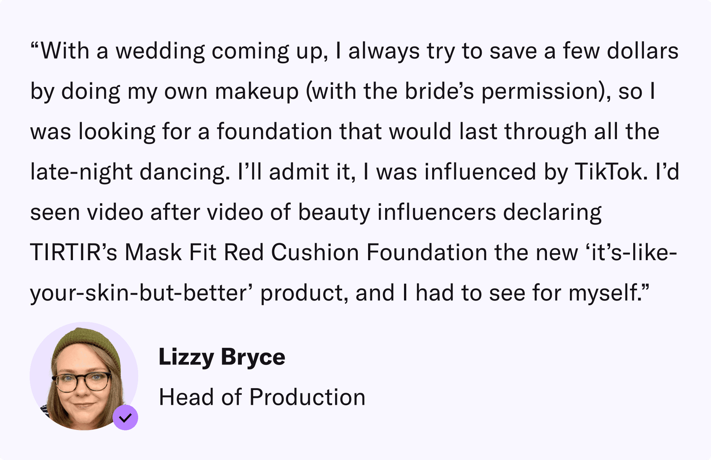711x460 pixels.
Task: Click the brand name TIRTIR's
Action: click(x=73, y=253)
